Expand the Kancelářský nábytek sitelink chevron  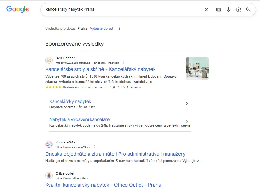(187, 103)
